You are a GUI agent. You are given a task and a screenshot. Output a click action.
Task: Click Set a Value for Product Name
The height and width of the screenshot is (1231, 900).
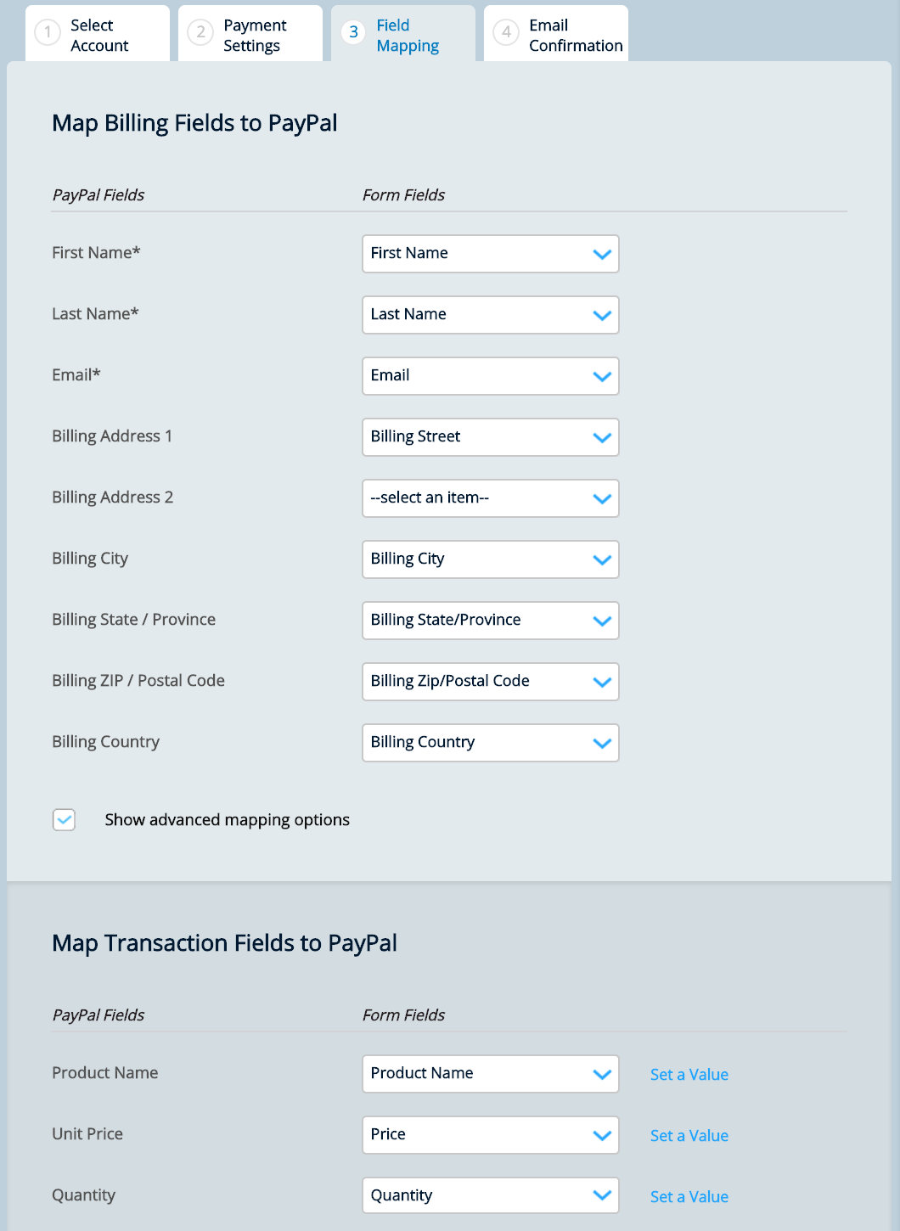pos(689,1074)
